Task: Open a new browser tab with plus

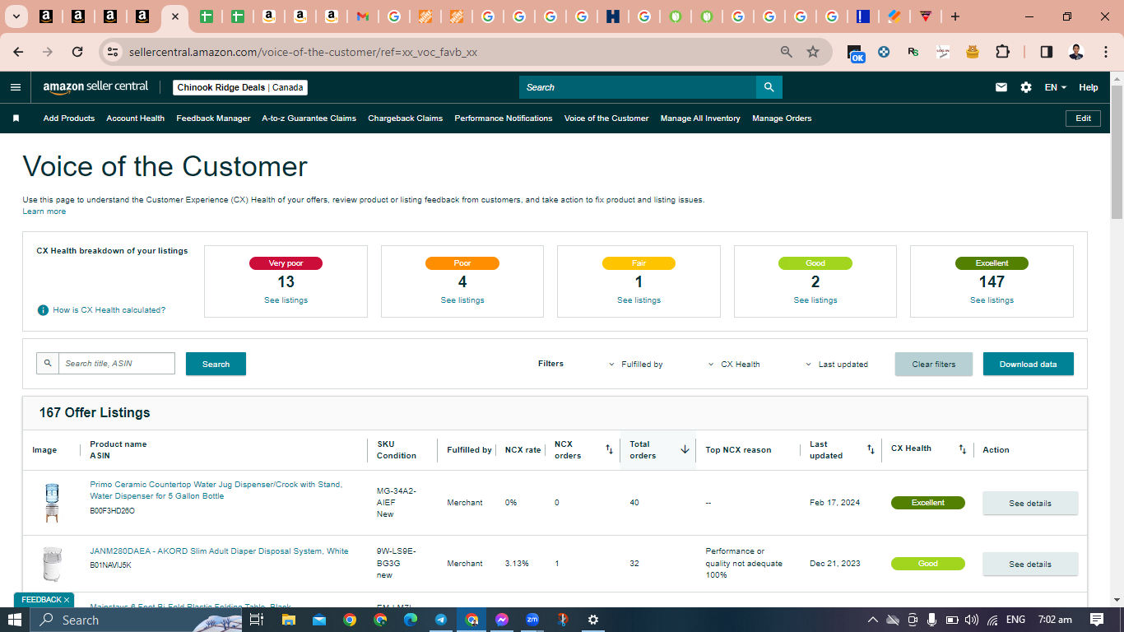Action: coord(954,16)
